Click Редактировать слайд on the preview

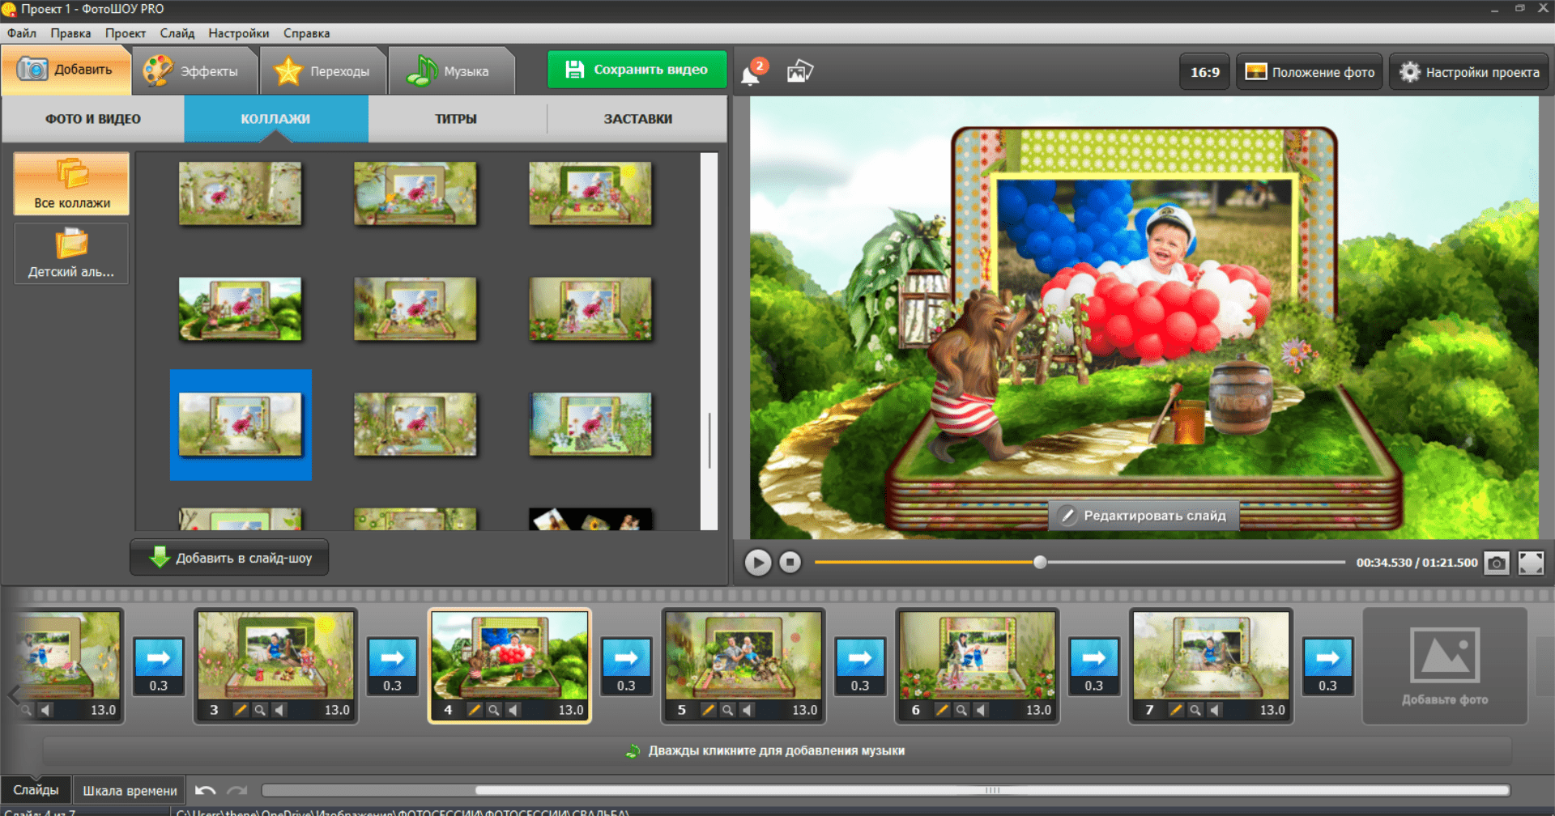(1144, 516)
